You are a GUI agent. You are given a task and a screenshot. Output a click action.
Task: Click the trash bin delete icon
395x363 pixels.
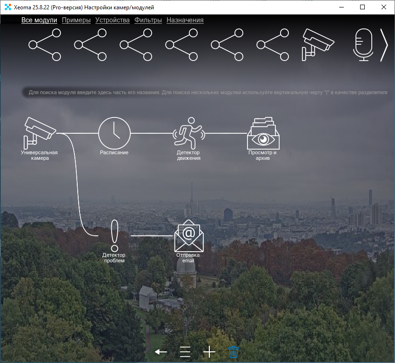[x=234, y=352]
